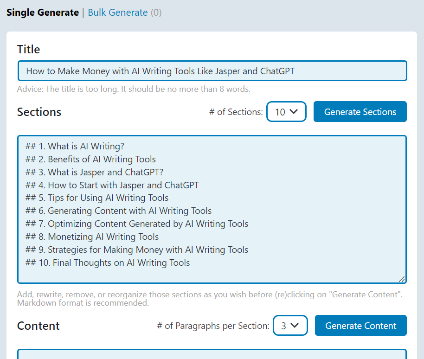This screenshot has height=359, width=424.
Task: Select the Single Generate tab
Action: click(43, 13)
